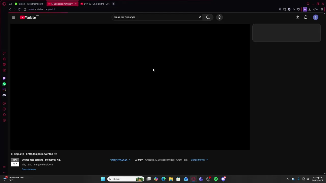Viewport: 326px width, 183px height.
Task: Open File Explorer from taskbar
Action: (x=171, y=179)
